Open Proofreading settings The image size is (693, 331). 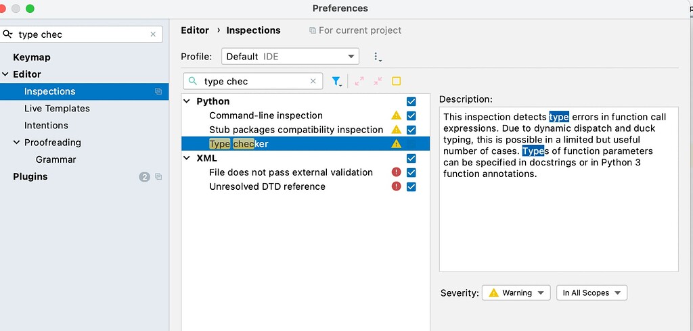coord(53,143)
